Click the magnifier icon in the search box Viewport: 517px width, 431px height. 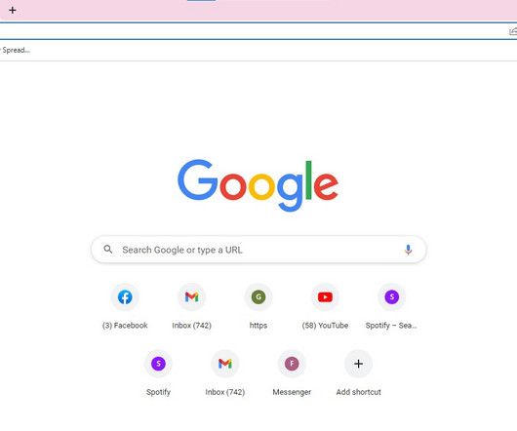[x=108, y=250]
